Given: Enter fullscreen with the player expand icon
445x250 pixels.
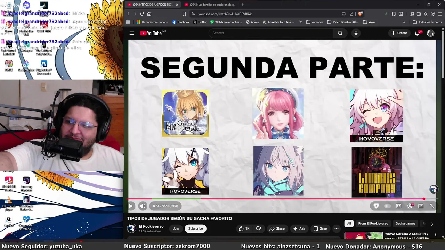Looking at the screenshot, I should click(x=432, y=206).
